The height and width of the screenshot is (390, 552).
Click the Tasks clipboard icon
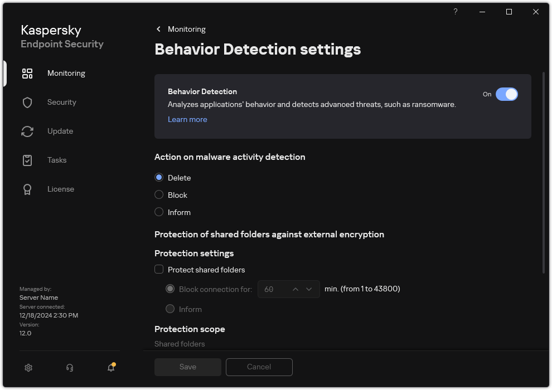pyautogui.click(x=27, y=160)
